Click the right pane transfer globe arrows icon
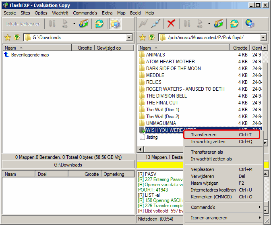 pos(219,23)
